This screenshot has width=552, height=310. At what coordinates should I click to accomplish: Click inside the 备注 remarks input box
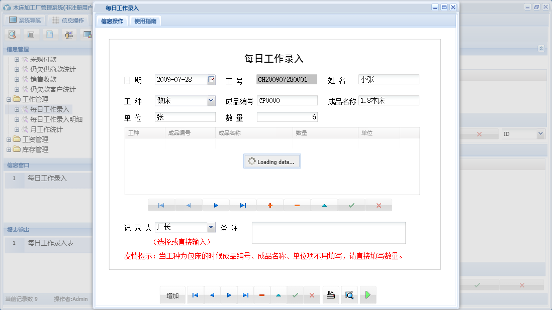(329, 232)
